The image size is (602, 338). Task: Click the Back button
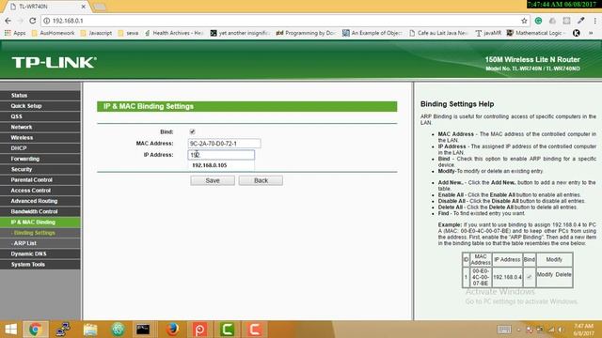[x=261, y=180]
